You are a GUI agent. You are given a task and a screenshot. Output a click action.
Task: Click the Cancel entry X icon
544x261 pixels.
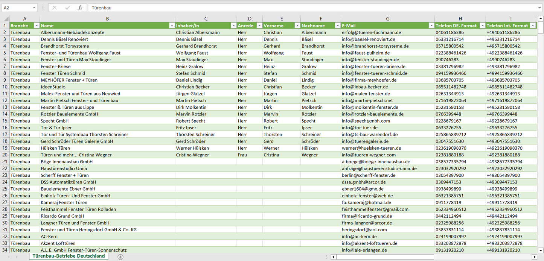(55, 8)
